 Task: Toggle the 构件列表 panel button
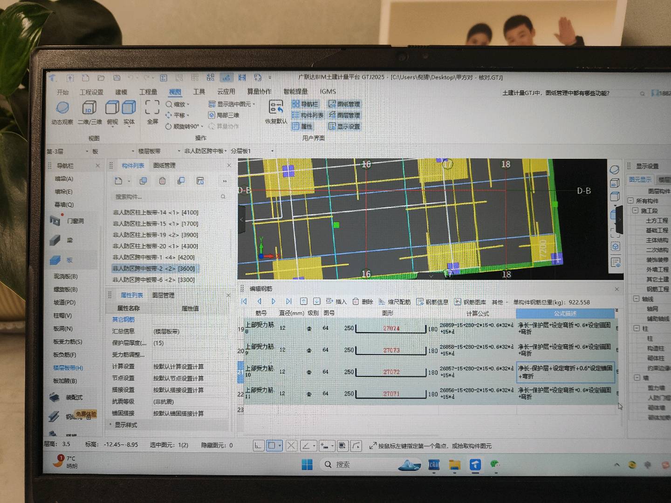coord(308,115)
